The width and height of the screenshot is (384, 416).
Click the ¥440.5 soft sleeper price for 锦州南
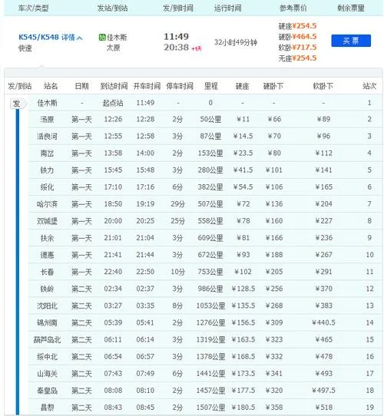323,323
